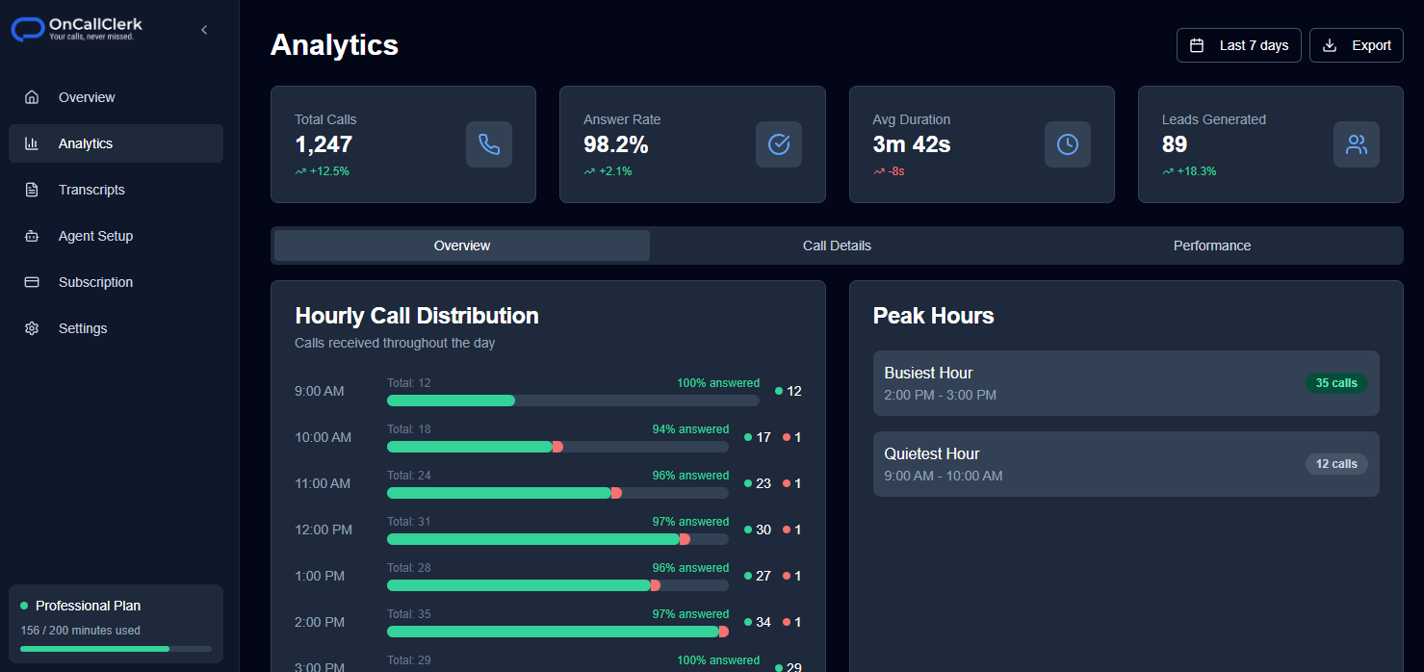Viewport: 1424px width, 672px height.
Task: Collapse the sidebar using the chevron
Action: 203,30
